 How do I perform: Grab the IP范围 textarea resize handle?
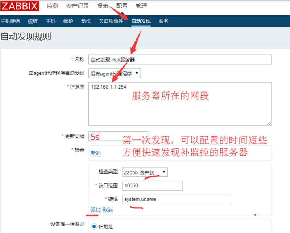pyautogui.click(x=269, y=123)
